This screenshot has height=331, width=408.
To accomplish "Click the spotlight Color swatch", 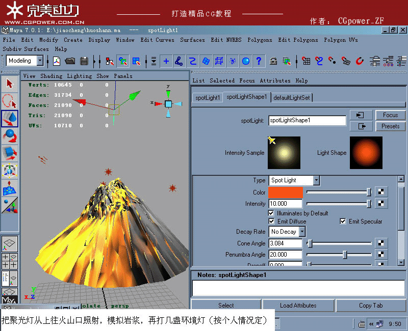I will [285, 192].
